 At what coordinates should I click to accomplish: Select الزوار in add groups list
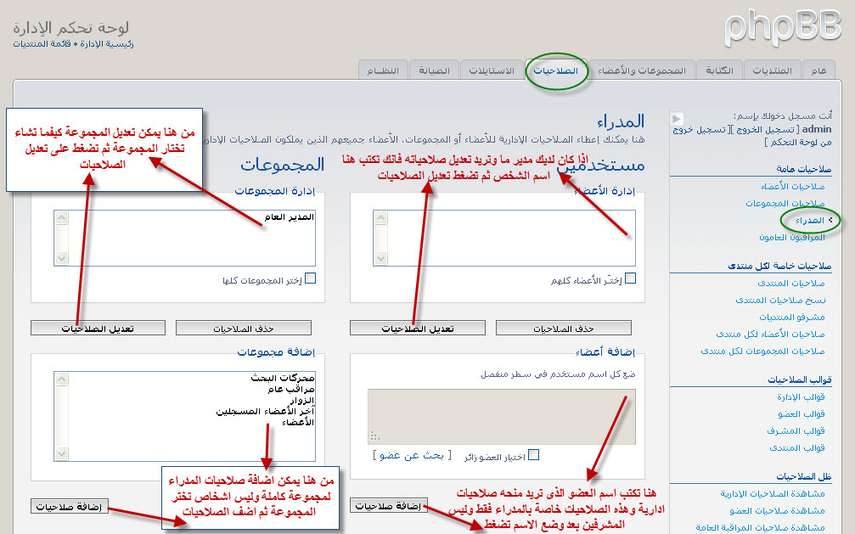point(301,401)
